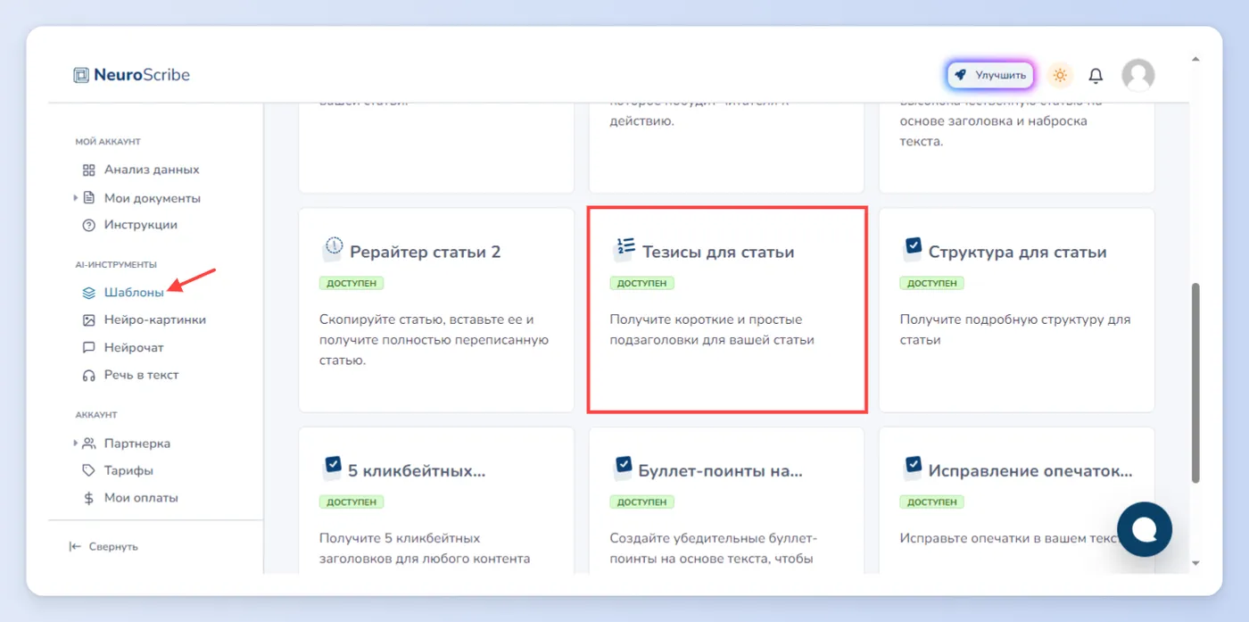Open Речь в текст tool
This screenshot has width=1249, height=622.
(141, 375)
